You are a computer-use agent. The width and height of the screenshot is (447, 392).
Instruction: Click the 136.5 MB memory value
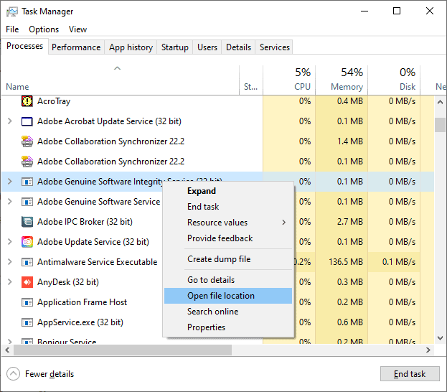pyautogui.click(x=346, y=262)
